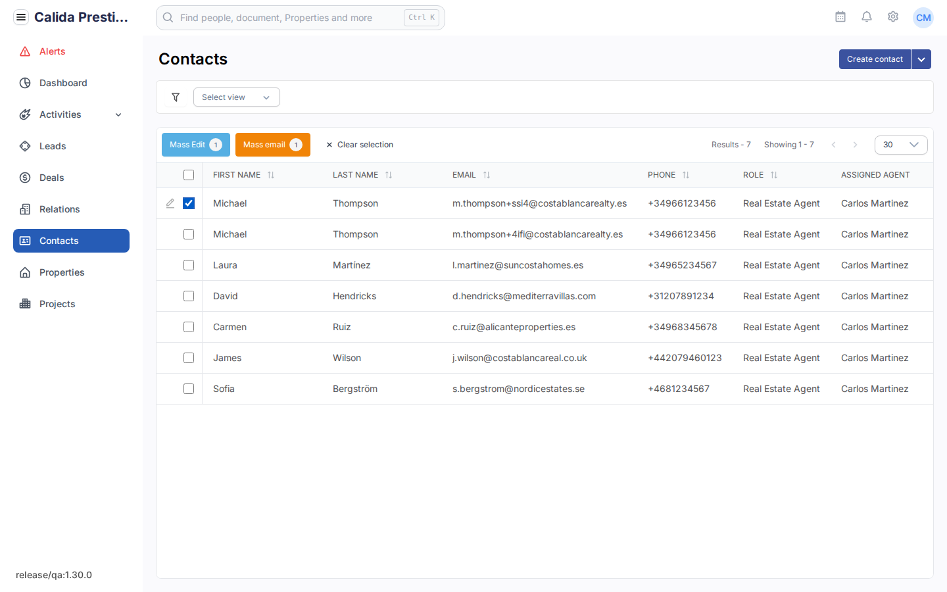Check the Sofia Bergström row checkbox
Viewport: 947px width, 592px height.
pos(189,389)
